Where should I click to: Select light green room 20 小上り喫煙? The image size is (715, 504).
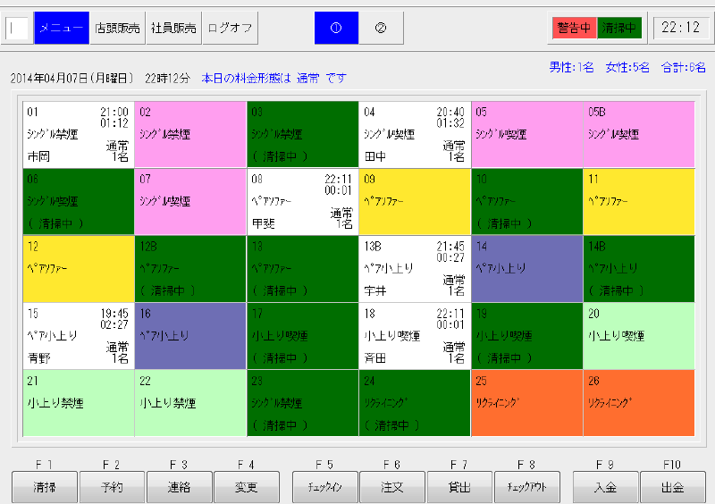coord(639,336)
